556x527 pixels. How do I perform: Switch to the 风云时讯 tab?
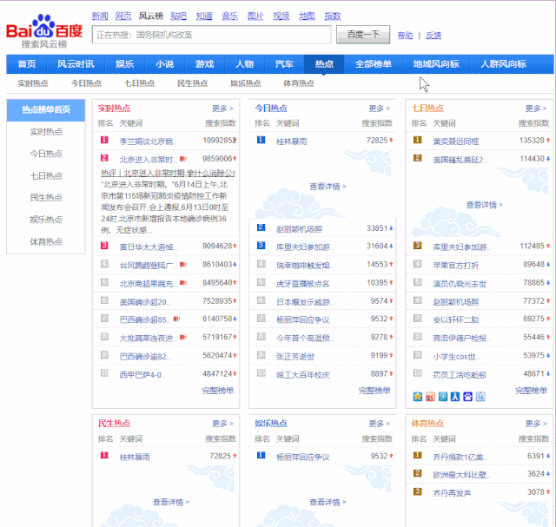[76, 64]
